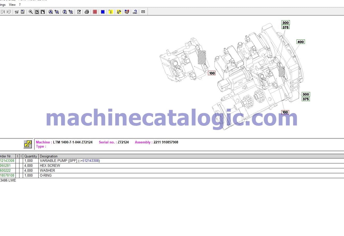The image size is (344, 236).
Task: Click the greyed-out forward navigation icon
Action: click(x=9, y=12)
